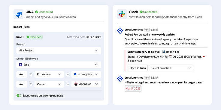Image resolution: width=221 pixels, height=110 pixels.
Task: Click the Epic issue type icon
Action: coord(21,65)
